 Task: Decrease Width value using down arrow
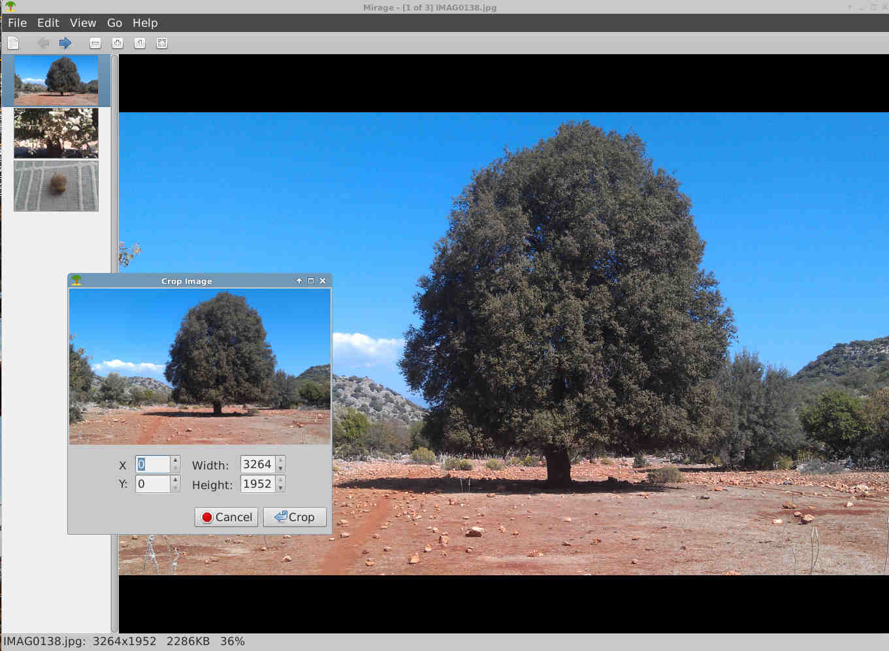point(280,468)
